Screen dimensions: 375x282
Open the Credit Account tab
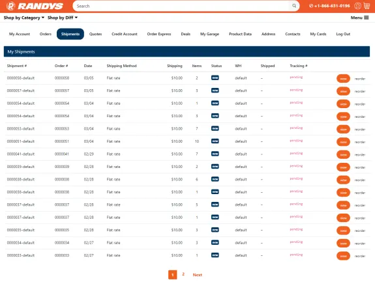(x=125, y=34)
